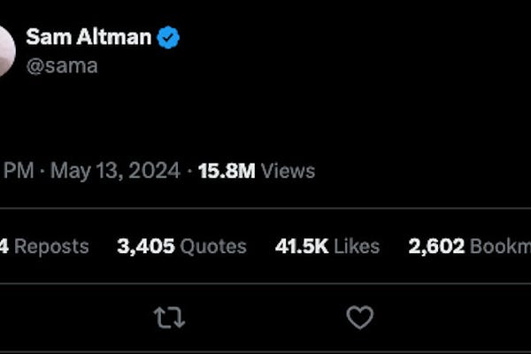The image size is (531, 354).
Task: Open the @sama handle link
Action: 62,66
